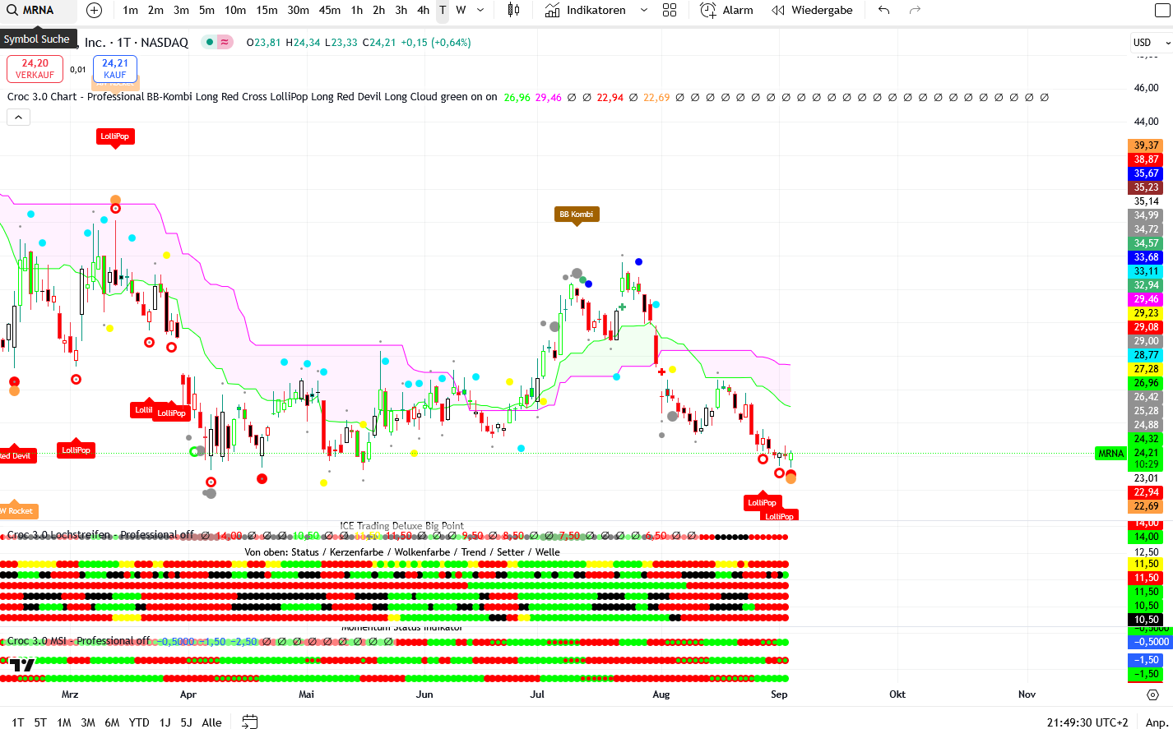Open chart axis settings gear icon
This screenshot has width=1173, height=729.
click(x=1152, y=694)
